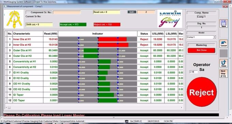
Task: Click the Status column header
Action: point(144,34)
